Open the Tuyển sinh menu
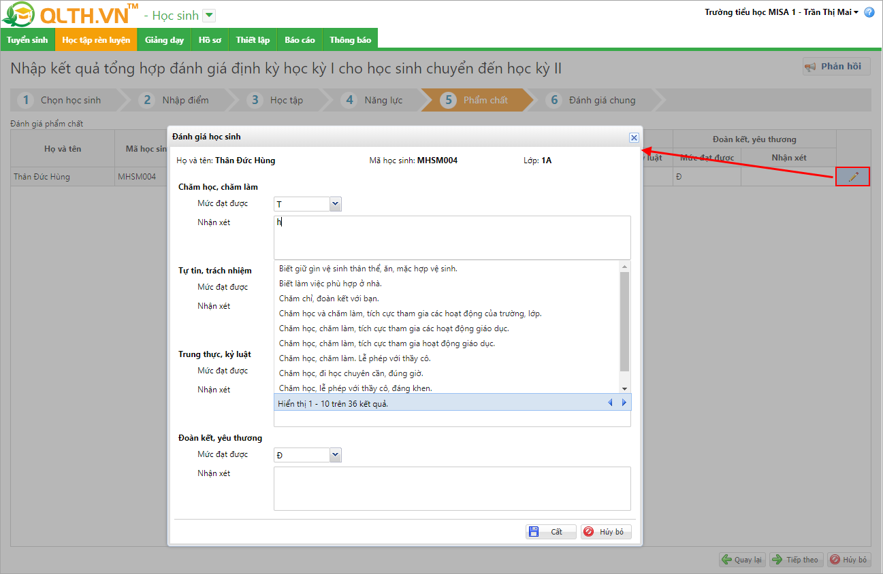 coord(28,39)
